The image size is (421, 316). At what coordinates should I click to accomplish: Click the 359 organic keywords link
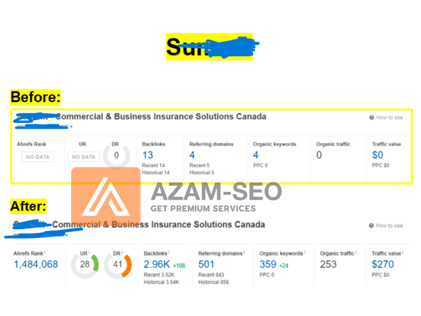[x=268, y=265]
